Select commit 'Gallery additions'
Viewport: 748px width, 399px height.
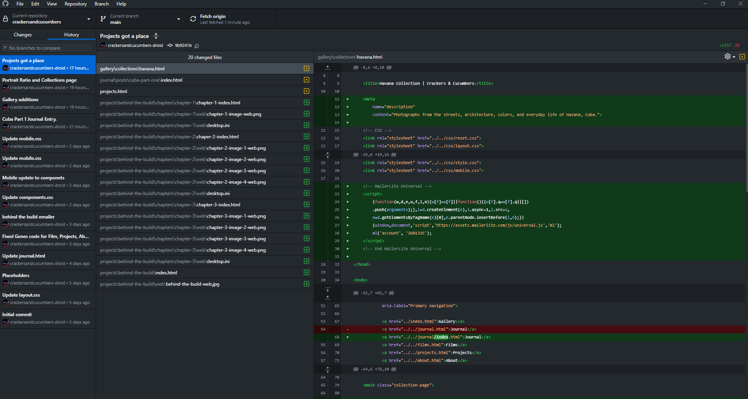pos(48,103)
